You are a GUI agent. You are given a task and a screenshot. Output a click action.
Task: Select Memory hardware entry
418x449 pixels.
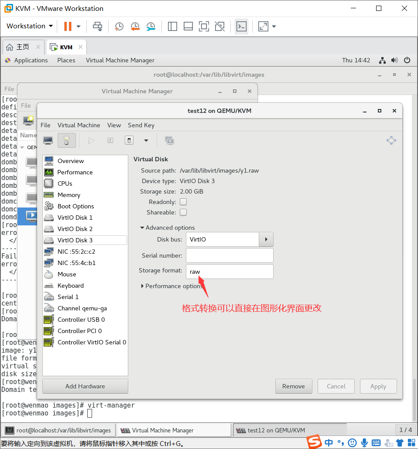pos(85,195)
